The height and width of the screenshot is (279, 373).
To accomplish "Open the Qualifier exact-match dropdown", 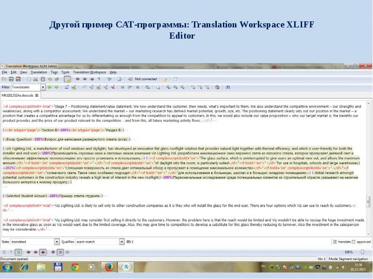I will pyautogui.click(x=122, y=242).
